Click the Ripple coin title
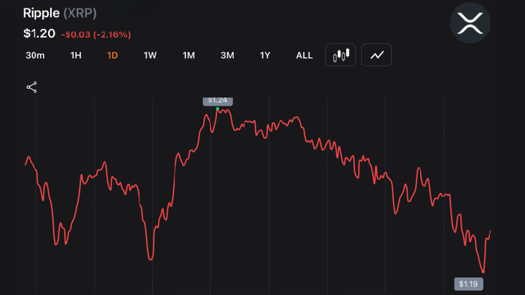The width and height of the screenshot is (525, 295). pyautogui.click(x=41, y=13)
